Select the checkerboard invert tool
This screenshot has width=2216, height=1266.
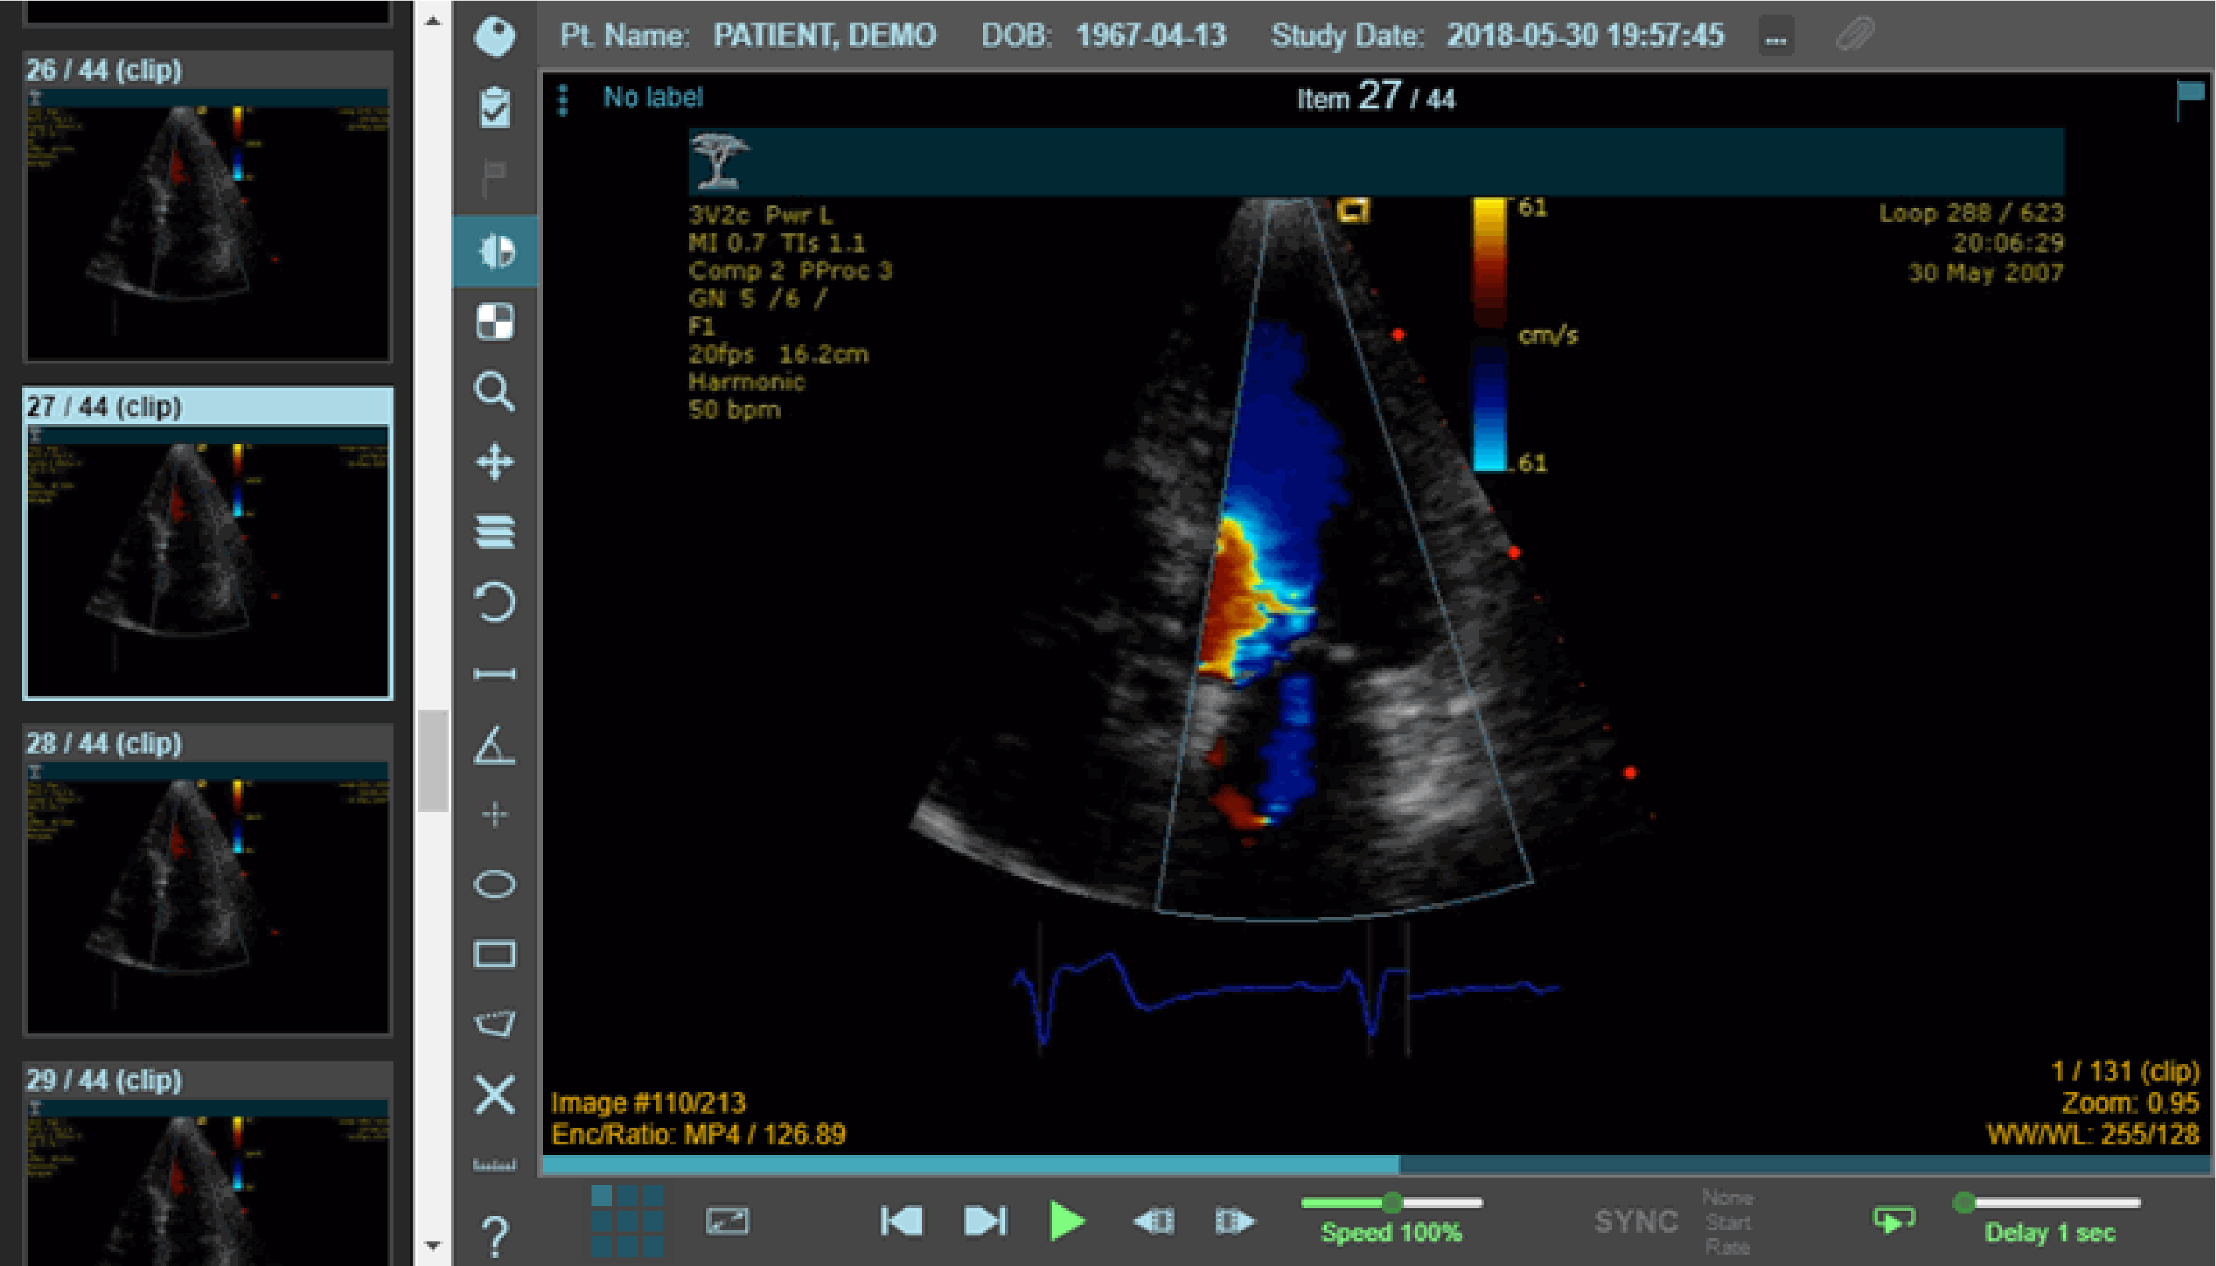coord(495,322)
